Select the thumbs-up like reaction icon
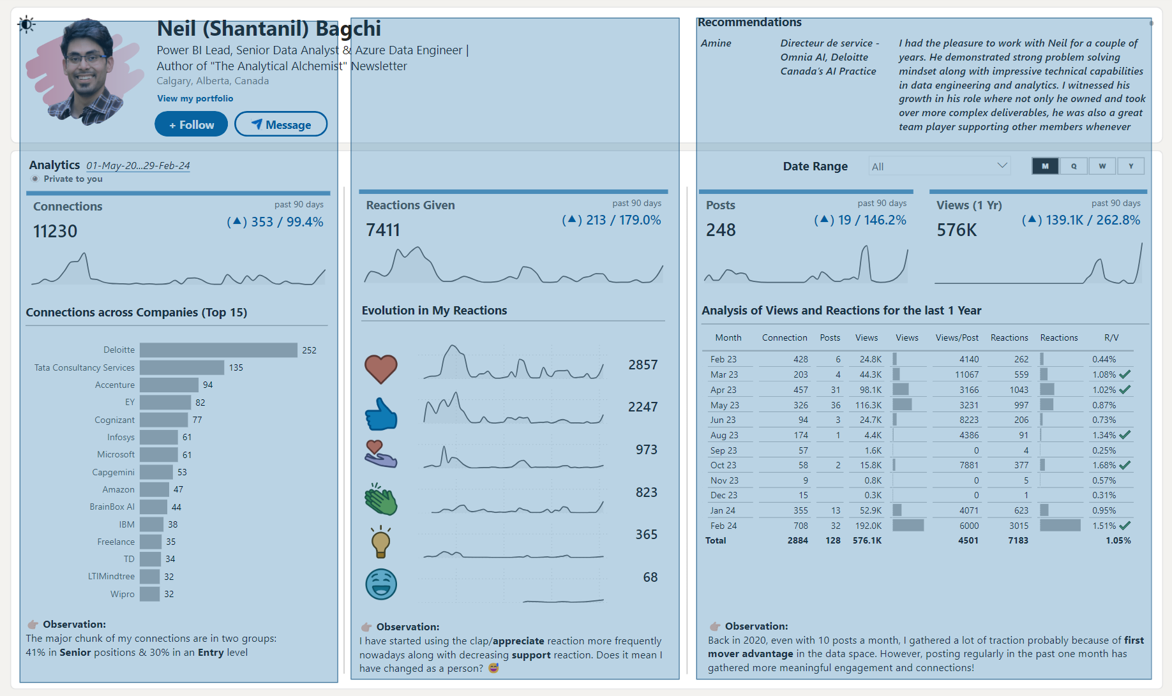Viewport: 1172px width, 696px height. pyautogui.click(x=381, y=415)
